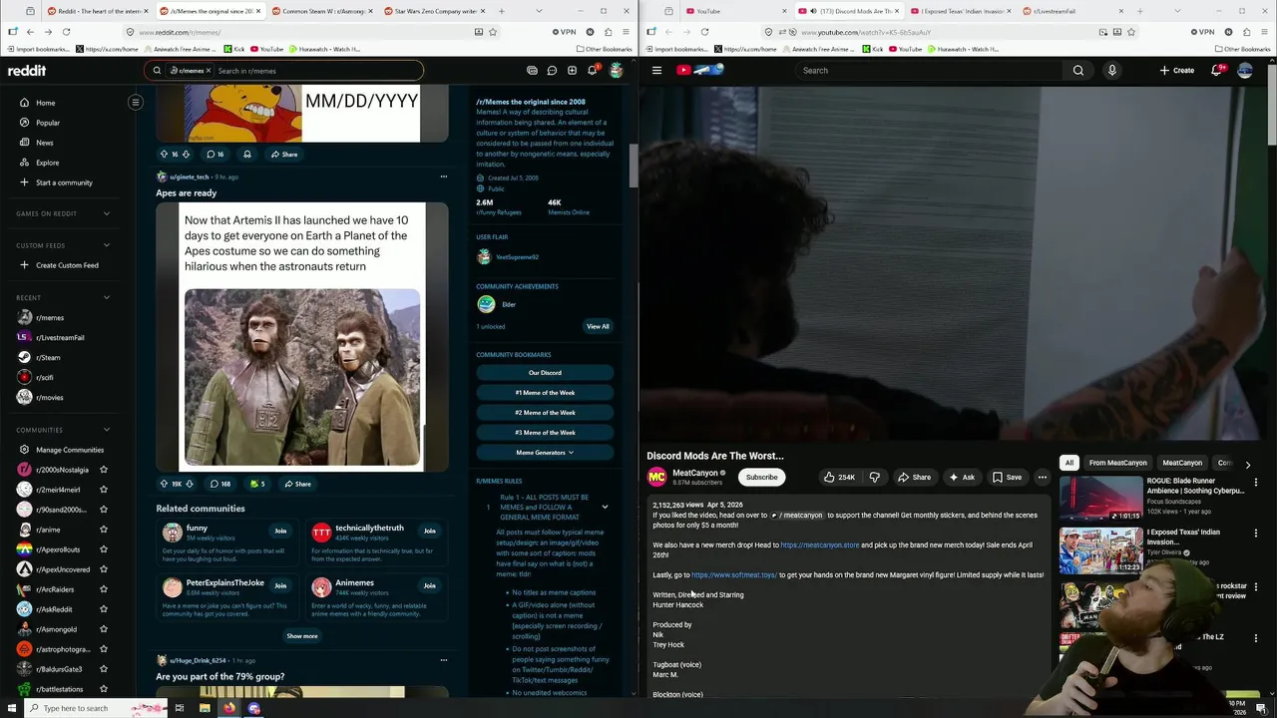
Task: Join the technicallythetruth community
Action: 429,532
